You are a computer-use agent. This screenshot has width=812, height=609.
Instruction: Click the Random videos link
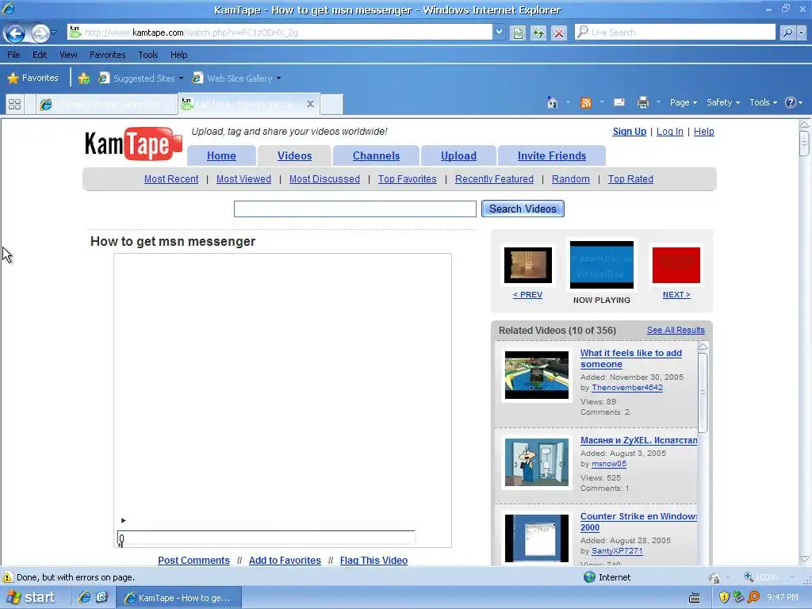point(570,179)
